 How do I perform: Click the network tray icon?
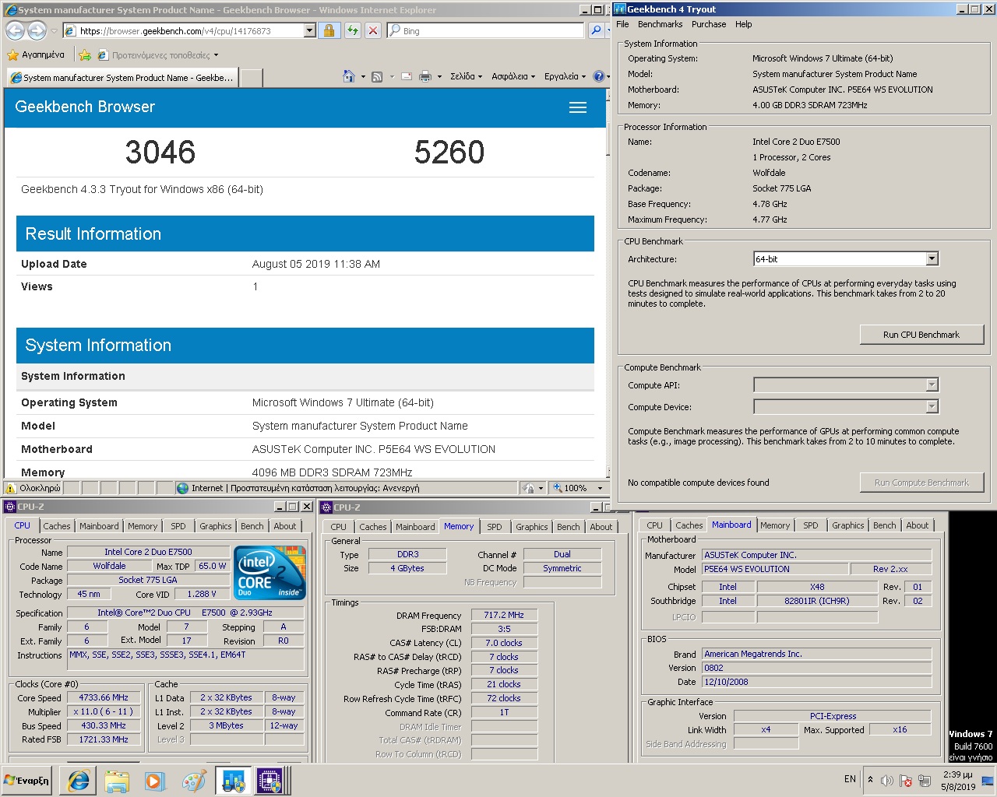click(x=925, y=780)
